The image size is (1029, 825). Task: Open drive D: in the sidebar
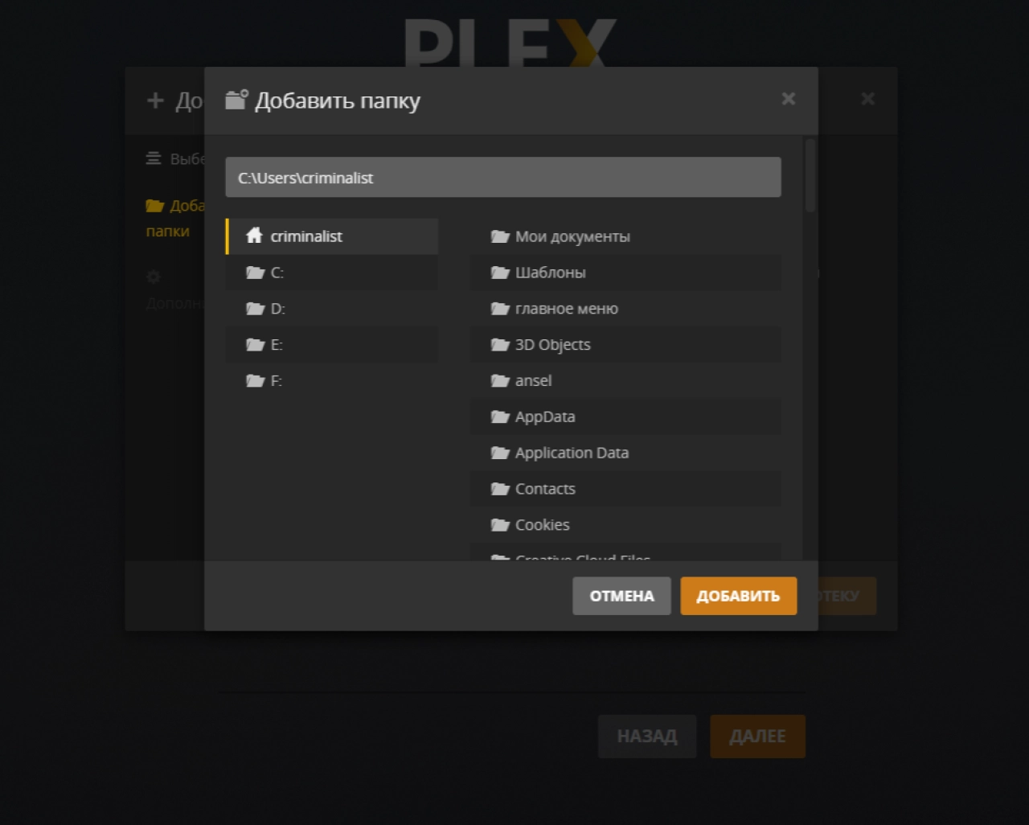(332, 309)
